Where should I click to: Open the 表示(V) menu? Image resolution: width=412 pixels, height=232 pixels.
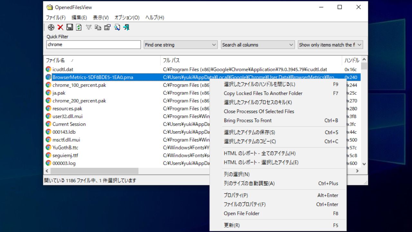(x=101, y=17)
